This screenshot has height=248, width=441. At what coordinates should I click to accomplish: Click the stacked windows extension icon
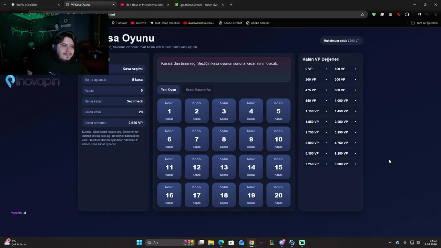(x=382, y=14)
